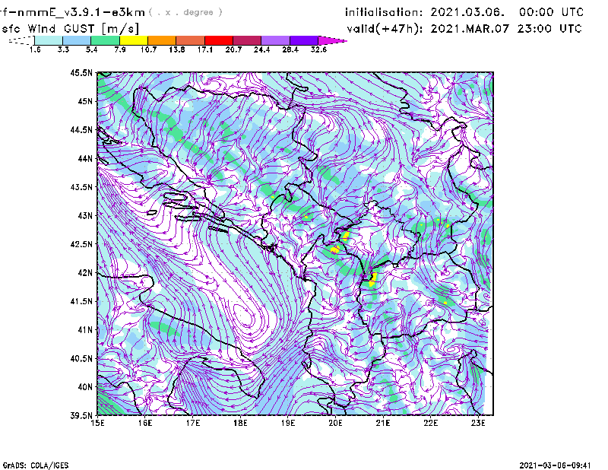The width and height of the screenshot is (608, 470).
Task: Click the legend value '32.6'
Action: point(318,49)
